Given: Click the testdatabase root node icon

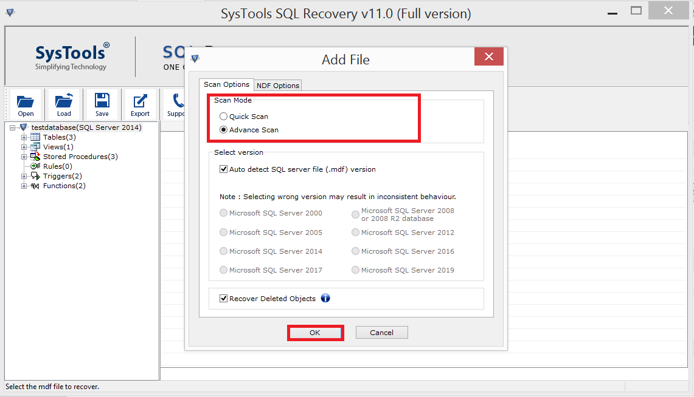Looking at the screenshot, I should [x=24, y=127].
